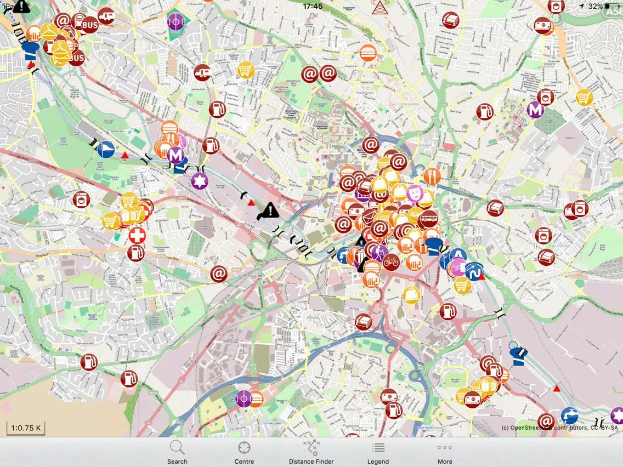Tap the Centre button
The width and height of the screenshot is (623, 467).
(x=244, y=453)
